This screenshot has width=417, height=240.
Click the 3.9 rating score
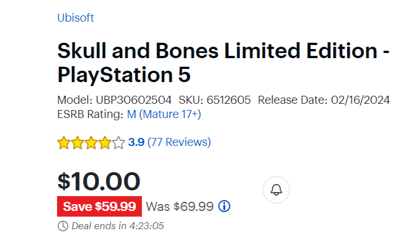136,142
